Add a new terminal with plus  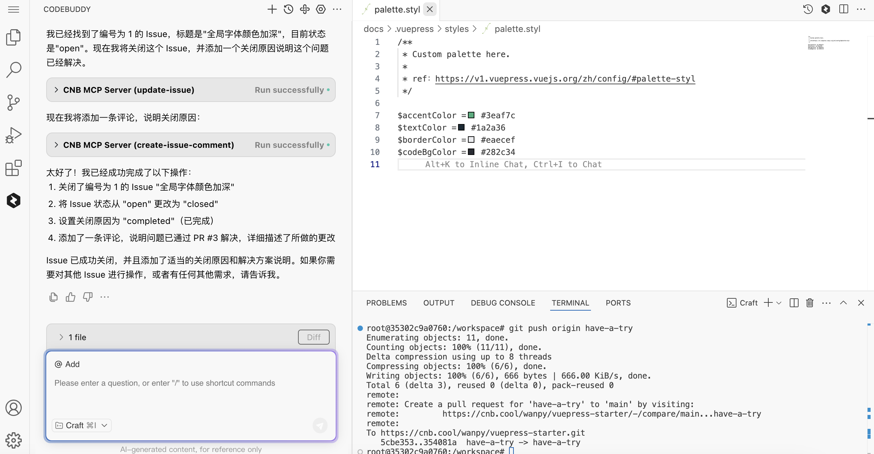click(x=768, y=303)
